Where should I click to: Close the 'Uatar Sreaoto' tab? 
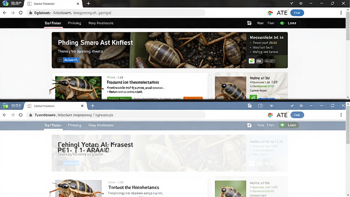(x=78, y=3)
